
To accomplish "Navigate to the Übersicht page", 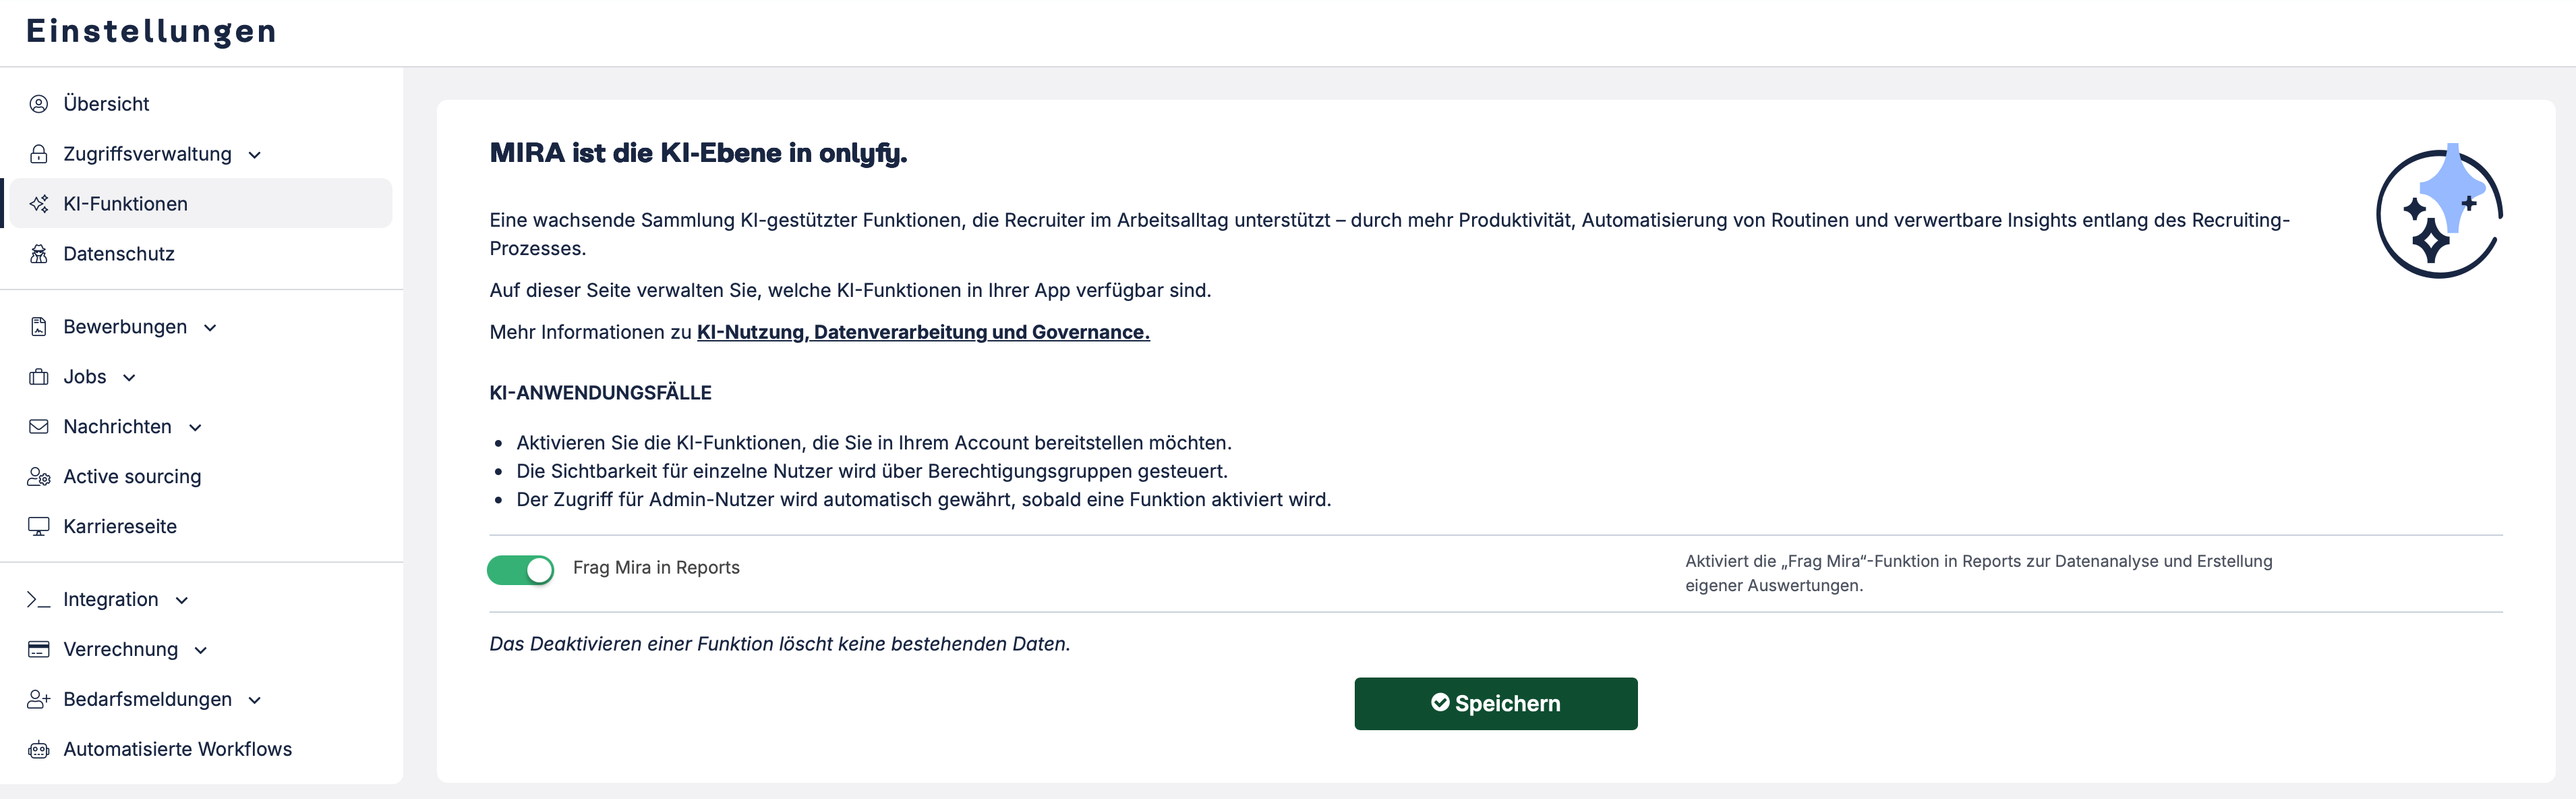I will [105, 103].
